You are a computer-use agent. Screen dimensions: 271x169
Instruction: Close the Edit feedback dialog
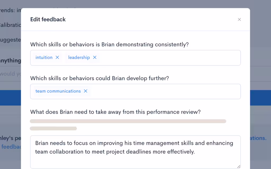click(239, 20)
